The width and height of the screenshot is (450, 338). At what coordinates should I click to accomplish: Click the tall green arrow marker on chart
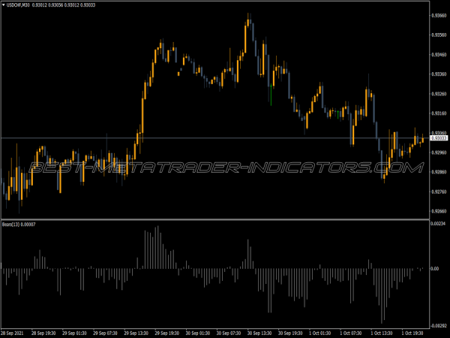click(271, 95)
